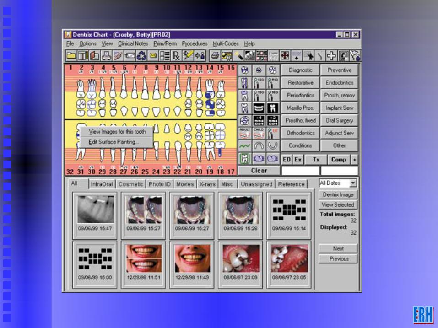Click the Rx prescription toolbar icon
The image size is (438, 328).
(176, 55)
